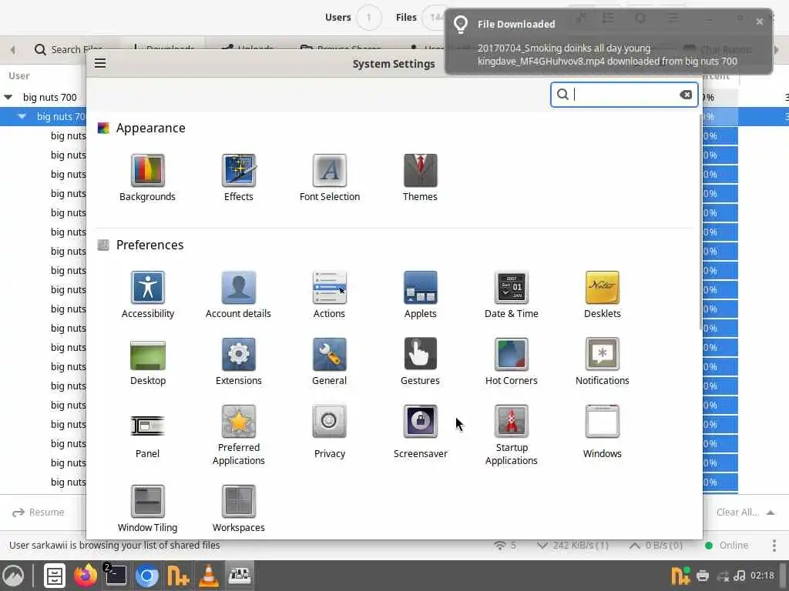
Task: Open the Actions preferences
Action: pyautogui.click(x=330, y=295)
